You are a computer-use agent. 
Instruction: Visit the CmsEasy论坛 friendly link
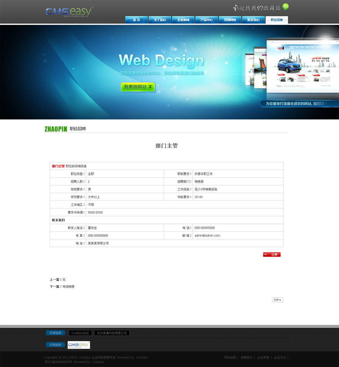pyautogui.click(x=80, y=333)
